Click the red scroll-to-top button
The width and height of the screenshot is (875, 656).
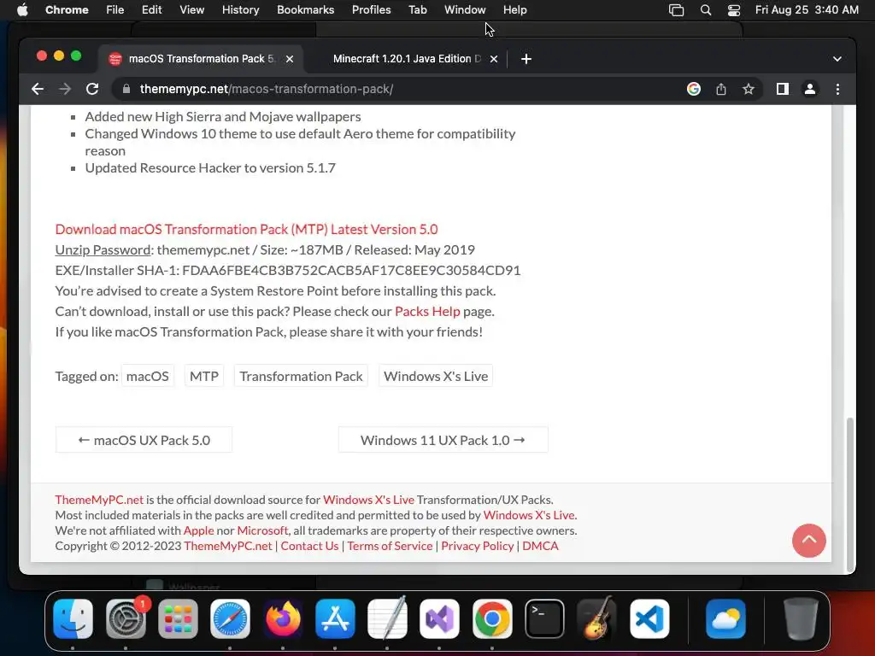point(809,541)
